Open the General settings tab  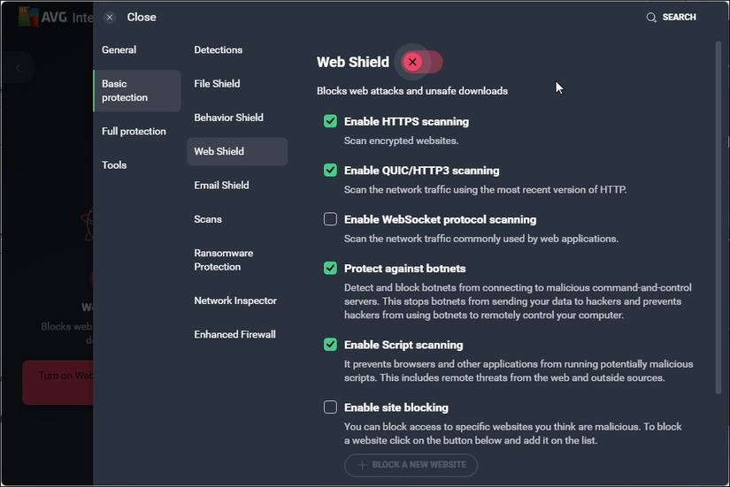[x=119, y=49]
